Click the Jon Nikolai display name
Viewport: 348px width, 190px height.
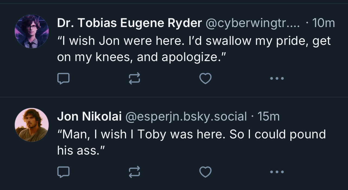point(89,116)
